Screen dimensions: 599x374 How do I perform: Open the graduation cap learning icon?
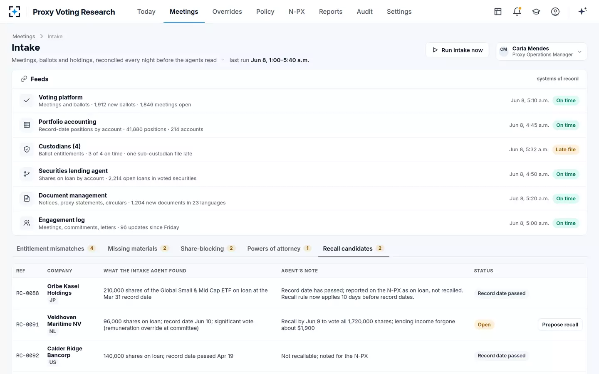pos(536,12)
